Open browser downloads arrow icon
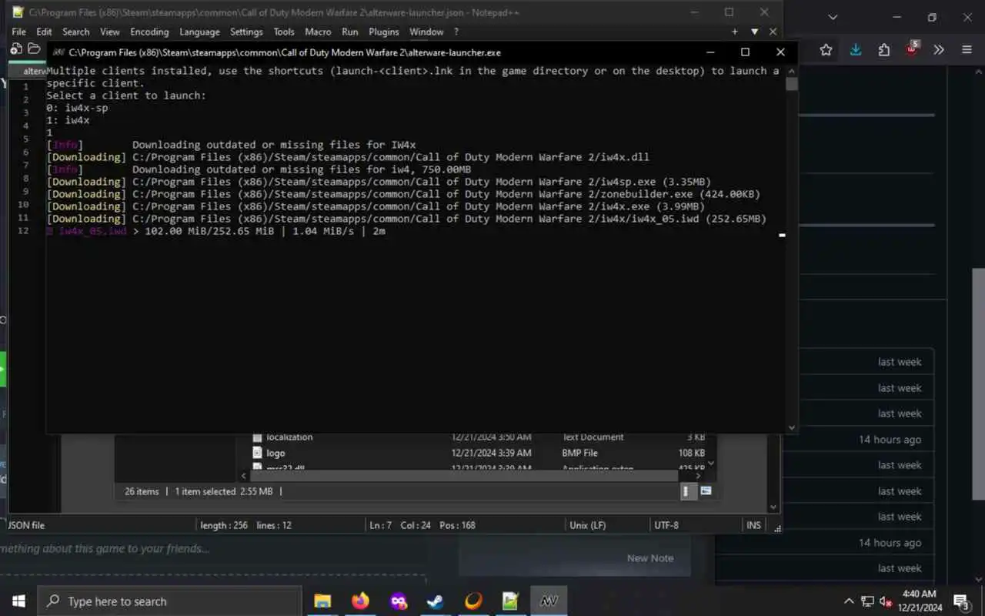The height and width of the screenshot is (616, 985). coord(856,50)
